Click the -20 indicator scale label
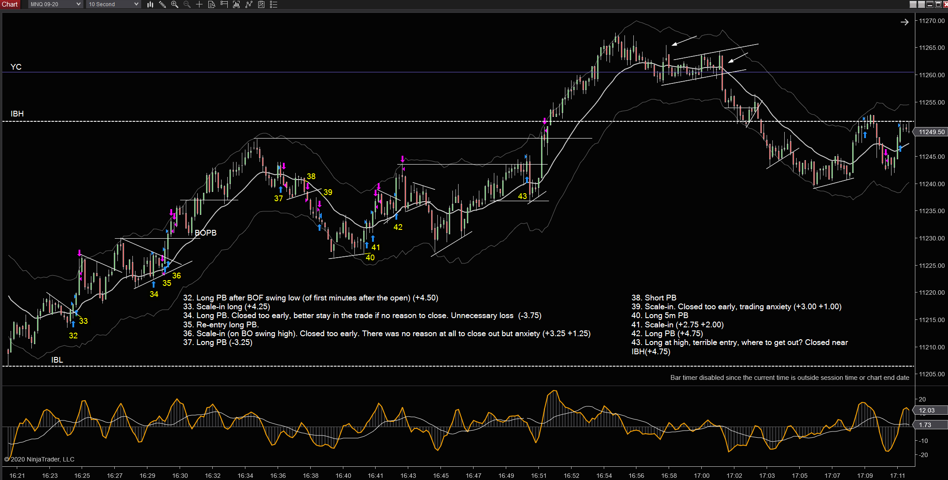This screenshot has height=480, width=948. pyautogui.click(x=923, y=455)
